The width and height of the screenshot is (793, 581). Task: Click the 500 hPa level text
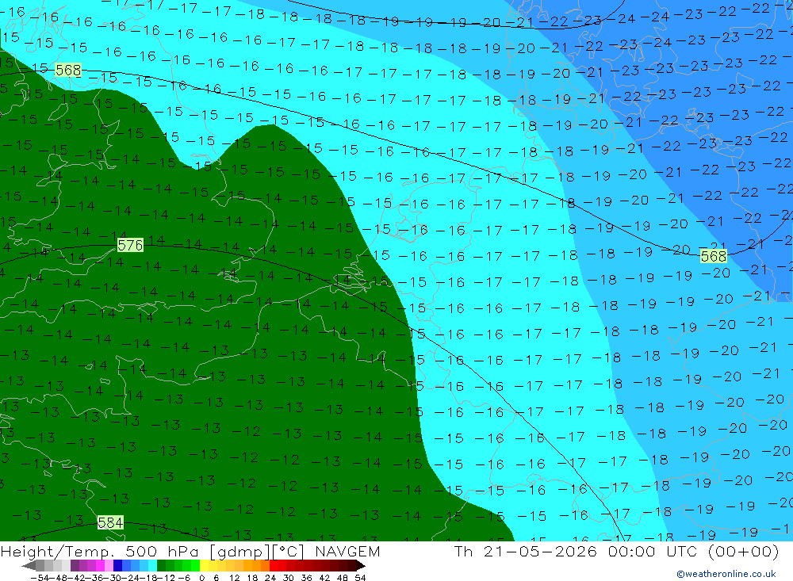pyautogui.click(x=163, y=551)
